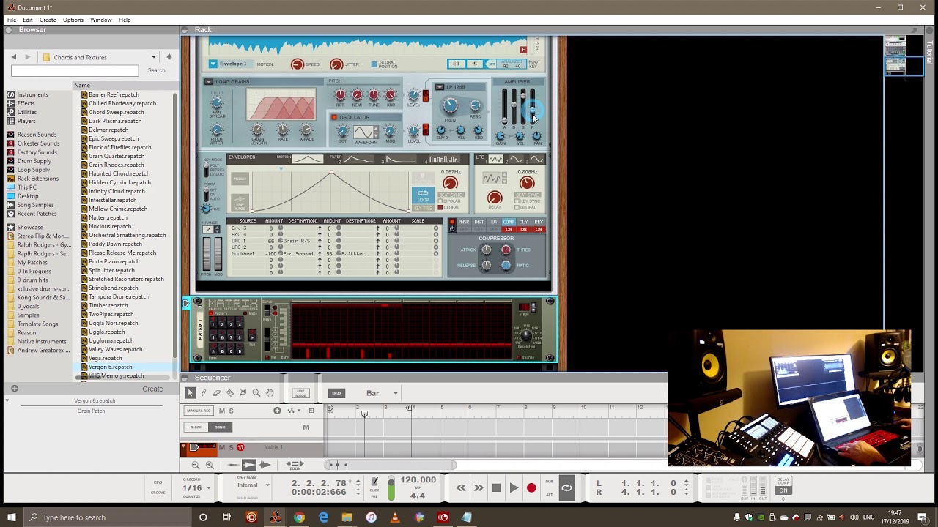
Task: Click the browser search text field
Action: pyautogui.click(x=75, y=70)
